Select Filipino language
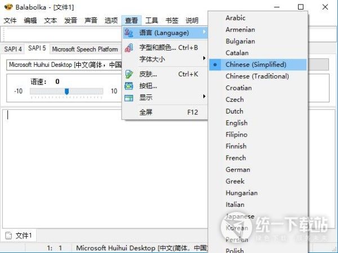 pyautogui.click(x=258, y=134)
